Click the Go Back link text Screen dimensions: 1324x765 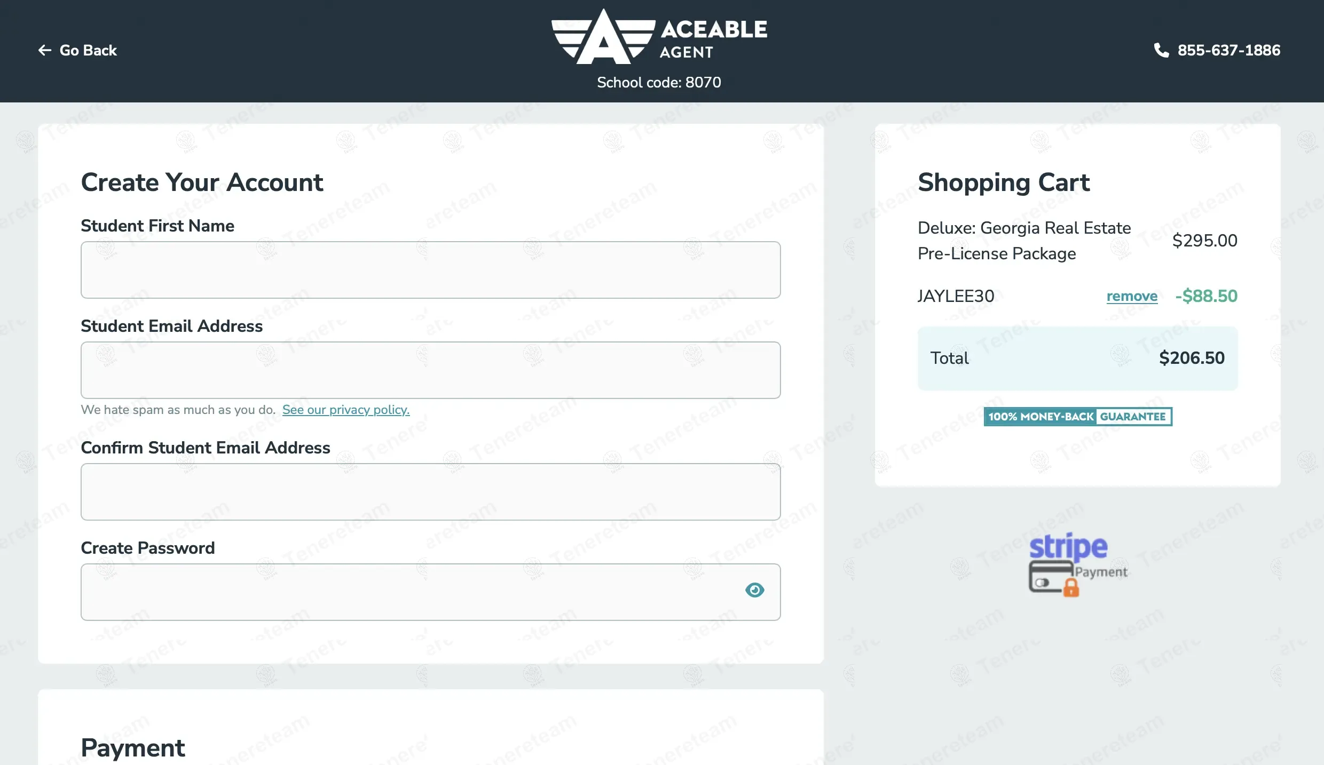point(88,50)
